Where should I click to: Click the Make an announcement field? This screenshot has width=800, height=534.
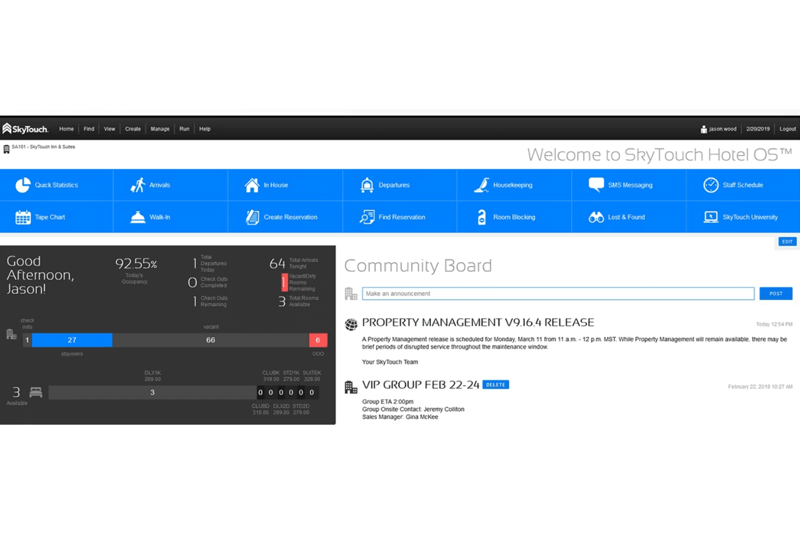[x=558, y=293]
